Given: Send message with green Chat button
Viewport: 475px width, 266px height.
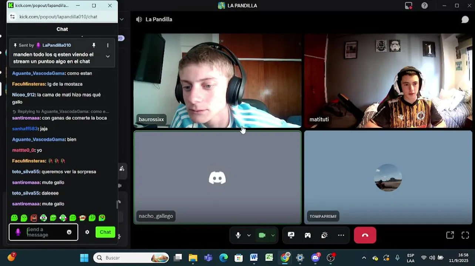Looking at the screenshot, I should (105, 232).
